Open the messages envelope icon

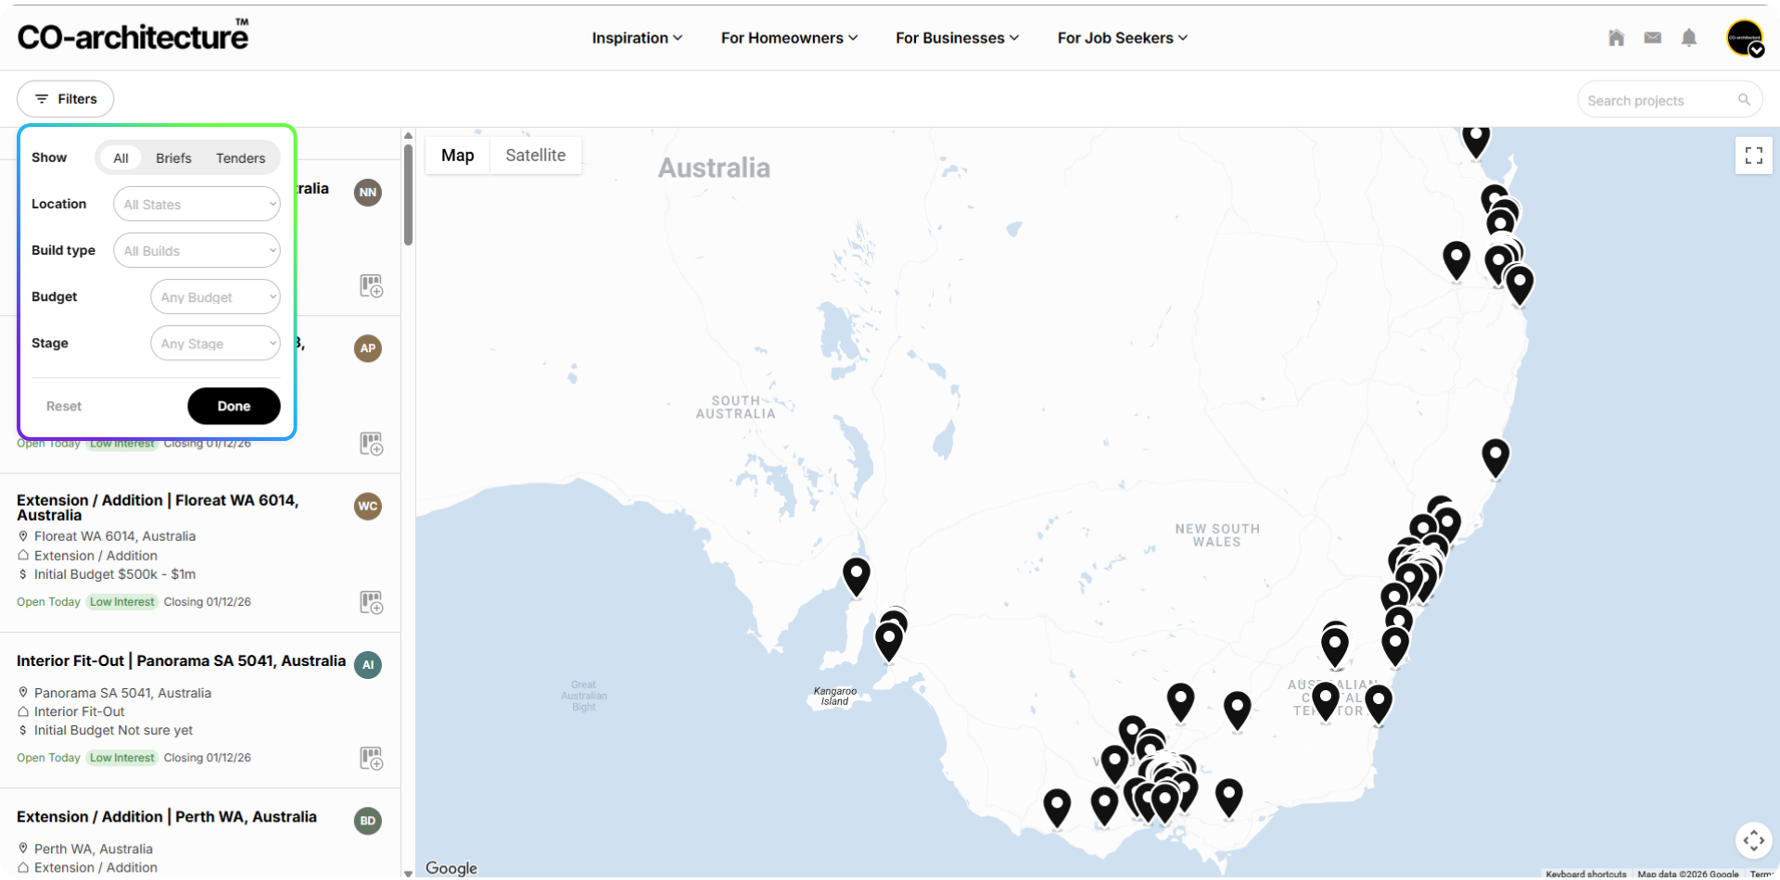[1652, 38]
